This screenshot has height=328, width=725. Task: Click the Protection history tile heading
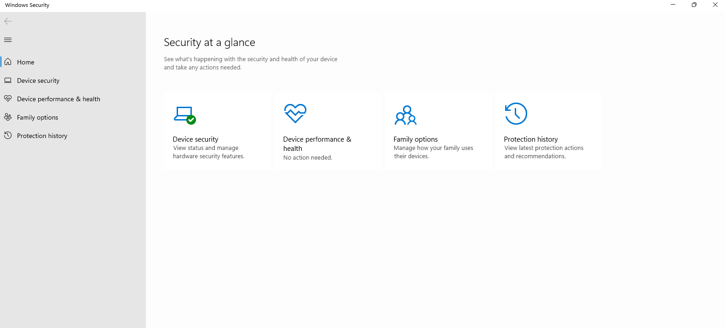click(531, 139)
